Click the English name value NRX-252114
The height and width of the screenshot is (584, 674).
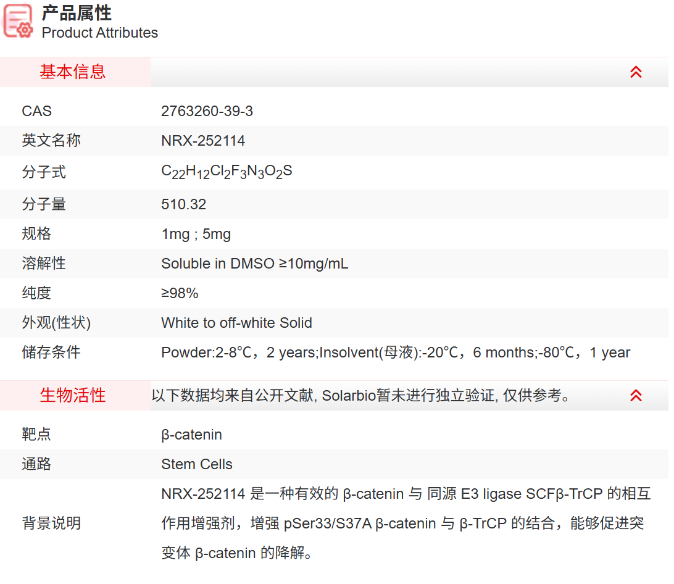(203, 141)
